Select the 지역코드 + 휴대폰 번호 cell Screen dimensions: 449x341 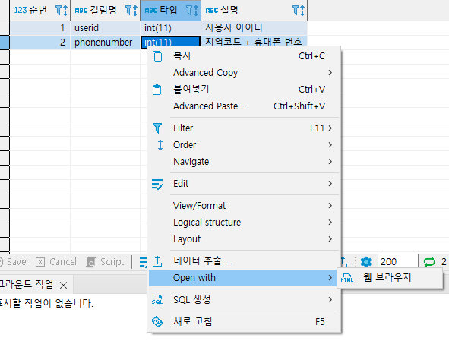(255, 42)
